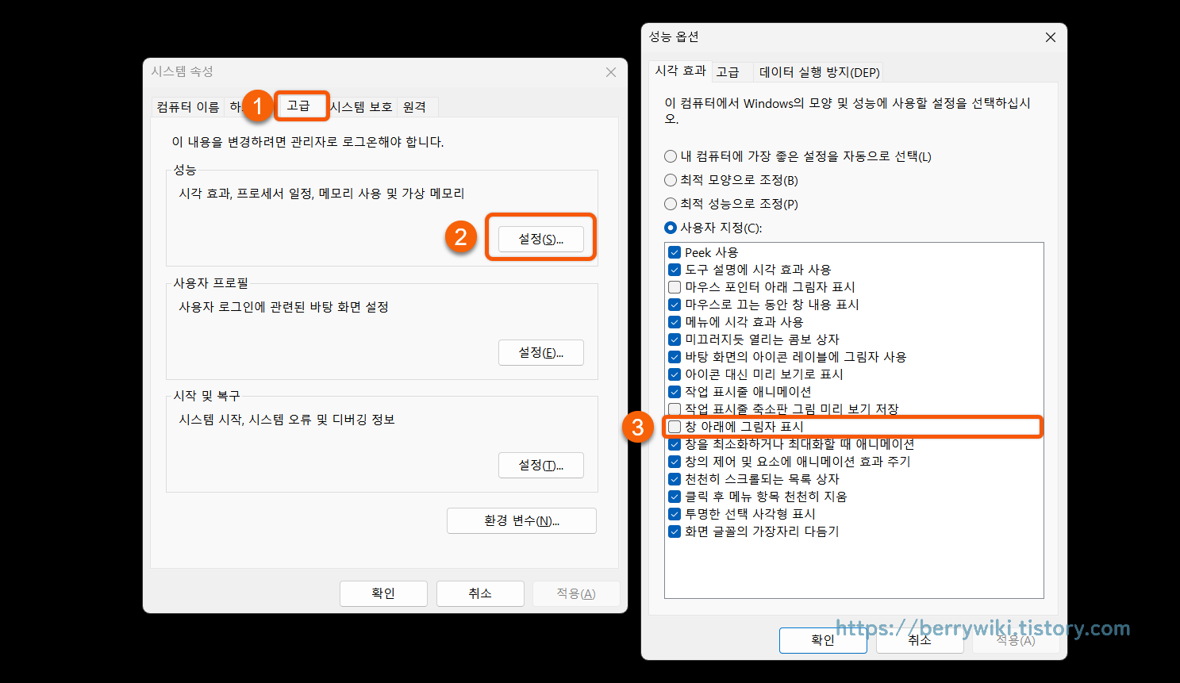Select 시각 효과 tab in 성능 옵션
The width and height of the screenshot is (1180, 683).
680,71
